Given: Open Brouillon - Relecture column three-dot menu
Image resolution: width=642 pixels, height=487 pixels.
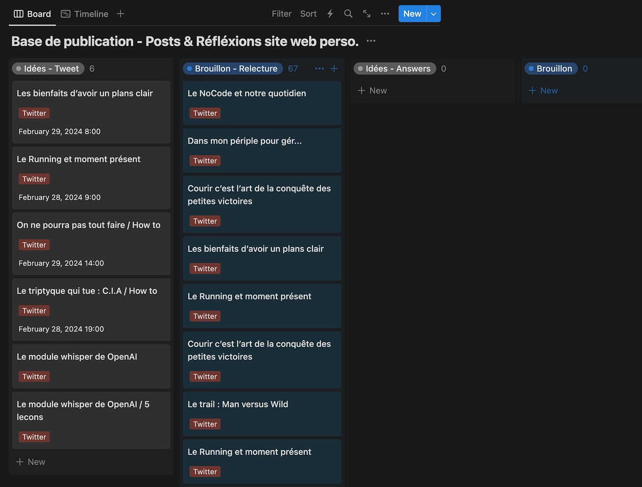Looking at the screenshot, I should pos(320,68).
